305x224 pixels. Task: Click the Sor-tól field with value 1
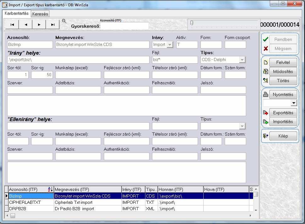coord(18,75)
